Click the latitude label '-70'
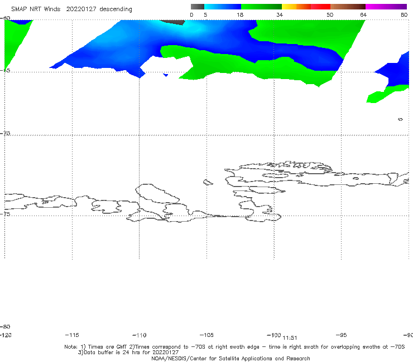This screenshot has height=362, width=413. tap(5, 134)
